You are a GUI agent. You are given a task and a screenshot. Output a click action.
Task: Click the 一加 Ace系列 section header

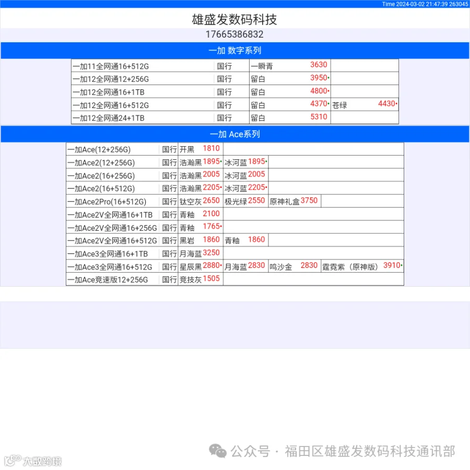(x=235, y=134)
